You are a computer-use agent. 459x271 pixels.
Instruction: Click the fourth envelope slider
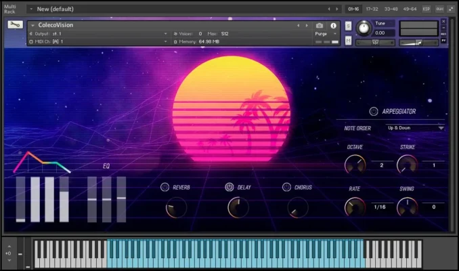pos(64,199)
